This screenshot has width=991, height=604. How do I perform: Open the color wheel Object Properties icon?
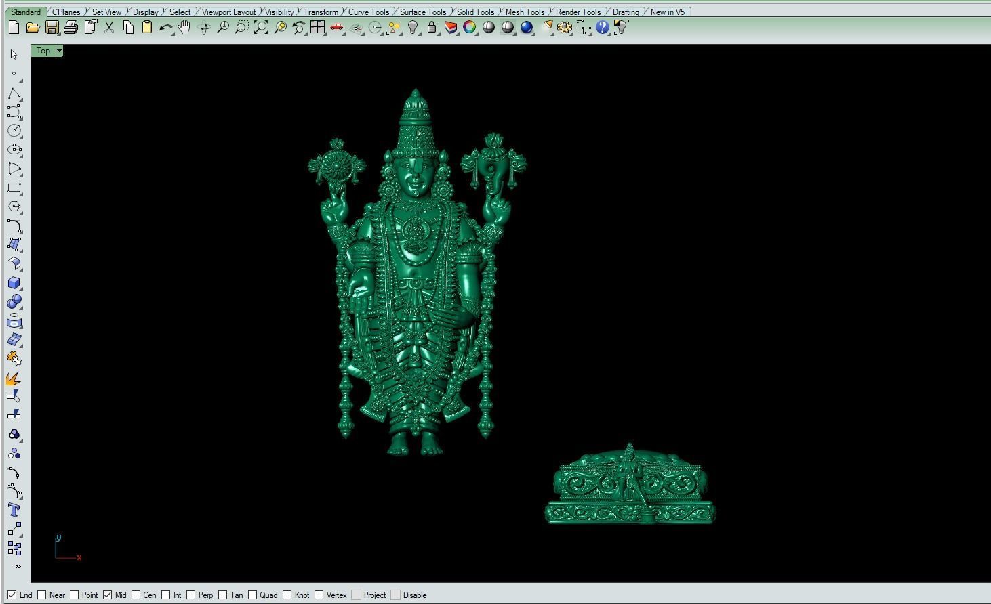[470, 28]
